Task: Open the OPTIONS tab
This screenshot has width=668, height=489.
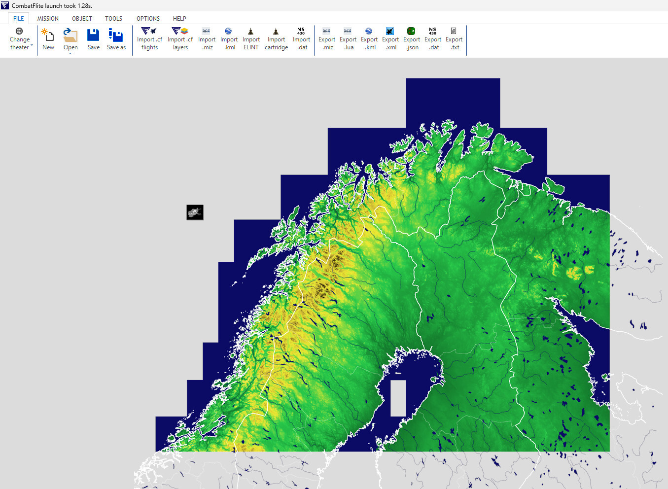Action: (x=148, y=19)
